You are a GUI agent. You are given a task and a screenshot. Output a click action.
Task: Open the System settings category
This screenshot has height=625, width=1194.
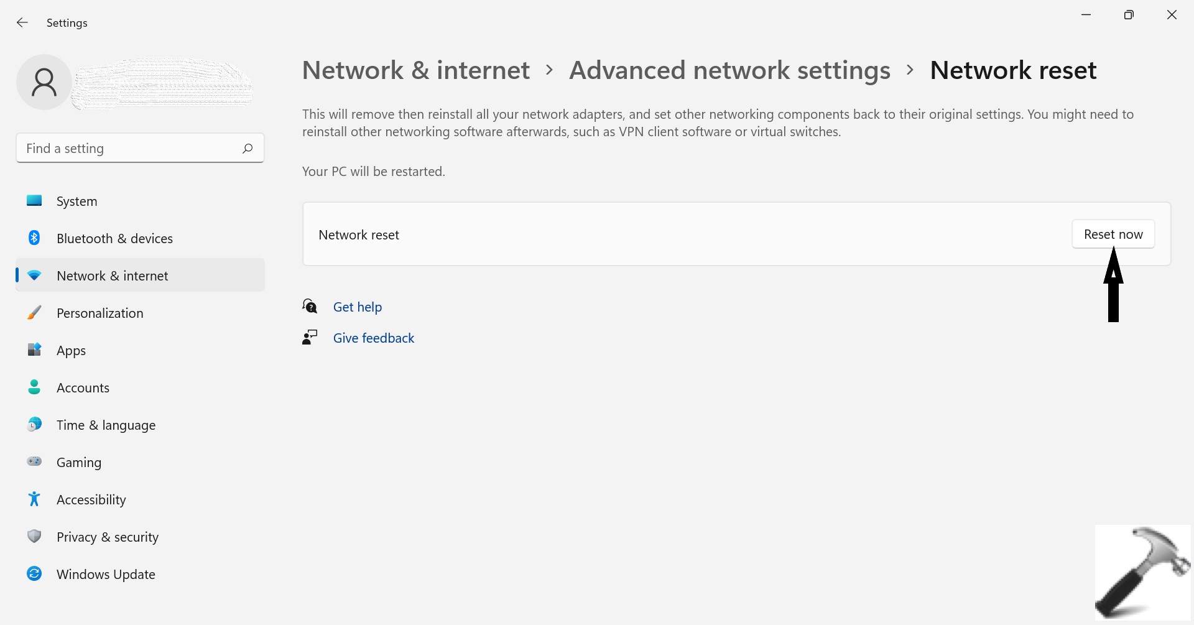click(x=77, y=201)
